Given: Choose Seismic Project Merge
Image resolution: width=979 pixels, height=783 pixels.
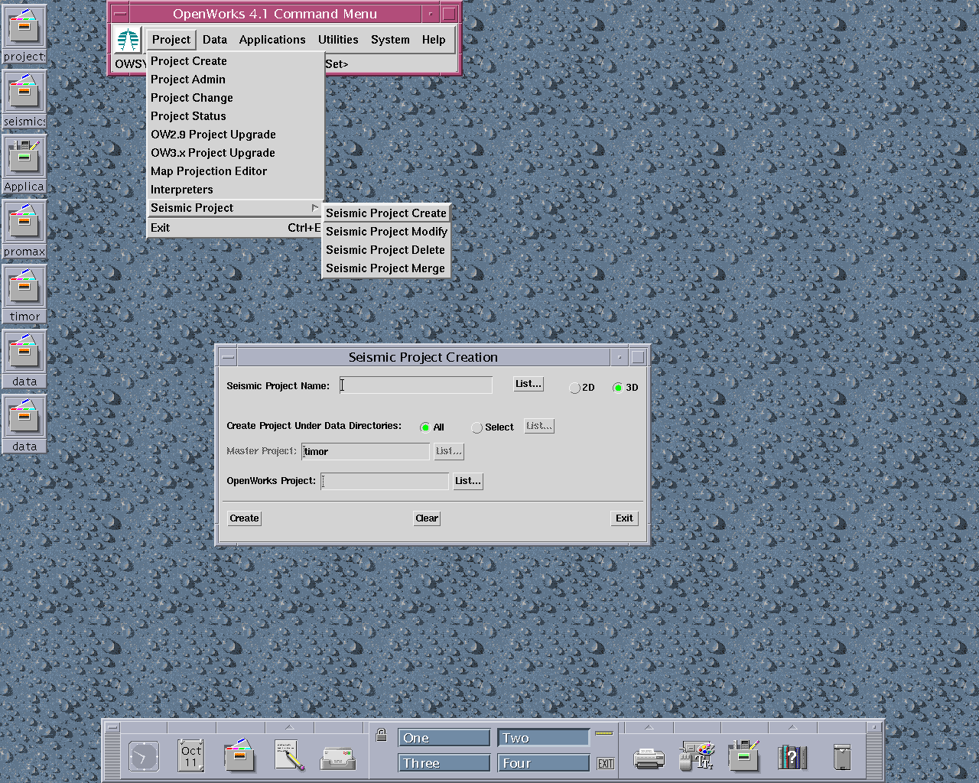Looking at the screenshot, I should click(386, 268).
